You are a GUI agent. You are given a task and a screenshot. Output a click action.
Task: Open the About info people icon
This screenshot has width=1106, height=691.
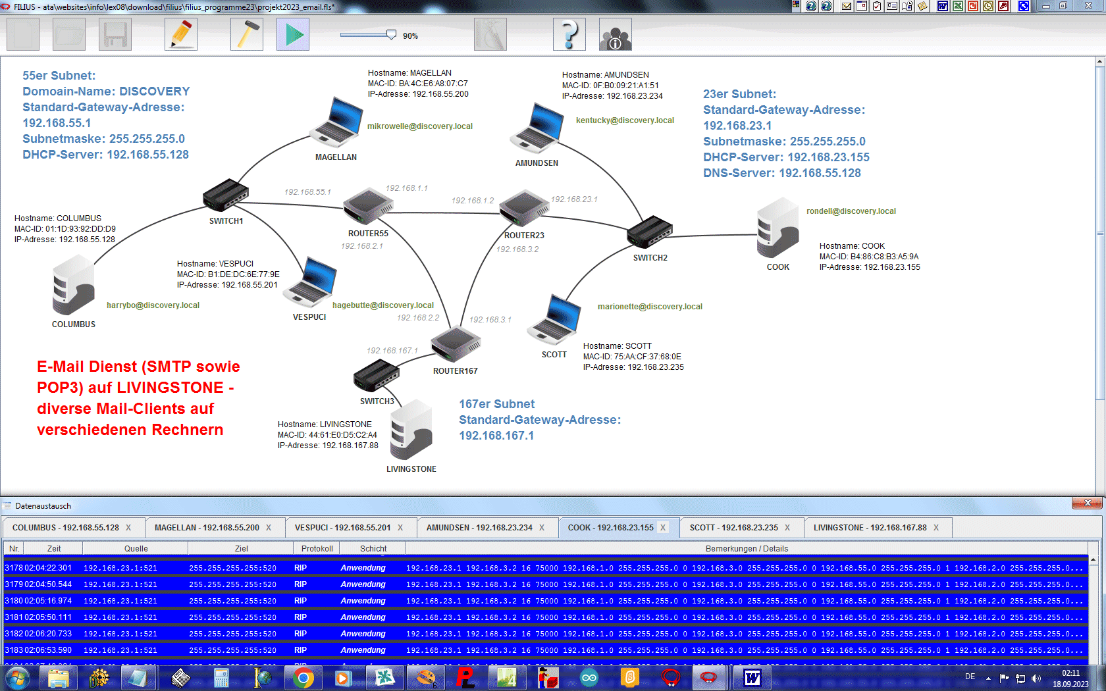[616, 34]
